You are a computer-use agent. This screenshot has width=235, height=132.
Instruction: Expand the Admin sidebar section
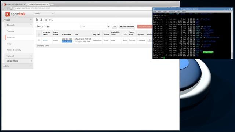pyautogui.click(x=18, y=66)
